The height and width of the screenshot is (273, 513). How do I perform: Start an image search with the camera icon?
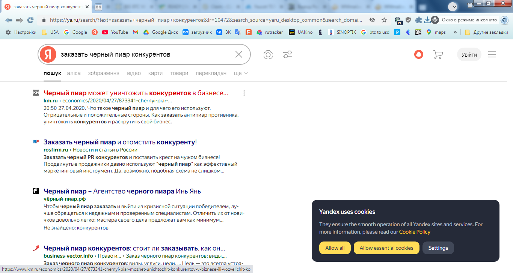[x=268, y=55]
